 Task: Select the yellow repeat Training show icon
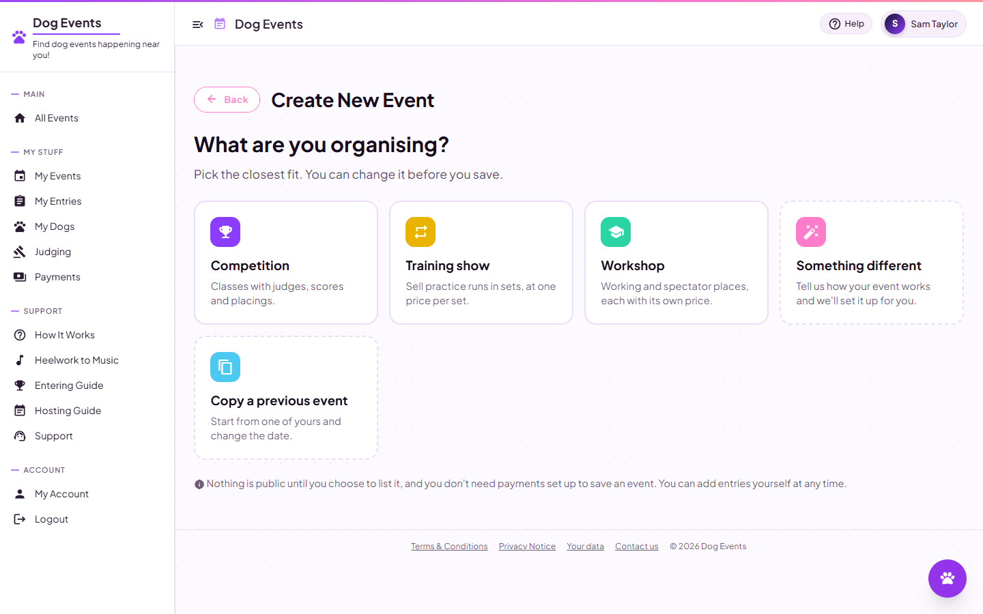coord(421,232)
